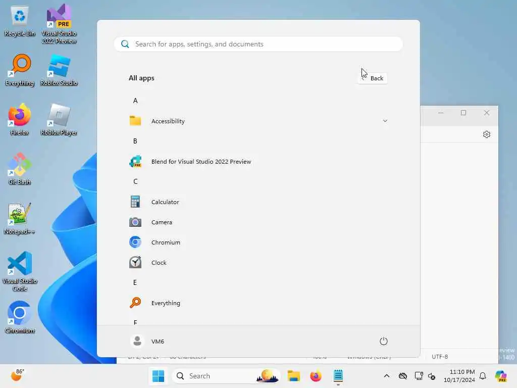Open File Explorer from the taskbar
The image size is (517, 388).
pyautogui.click(x=293, y=376)
